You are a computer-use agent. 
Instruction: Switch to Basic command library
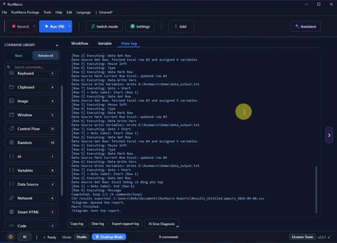tap(19, 55)
